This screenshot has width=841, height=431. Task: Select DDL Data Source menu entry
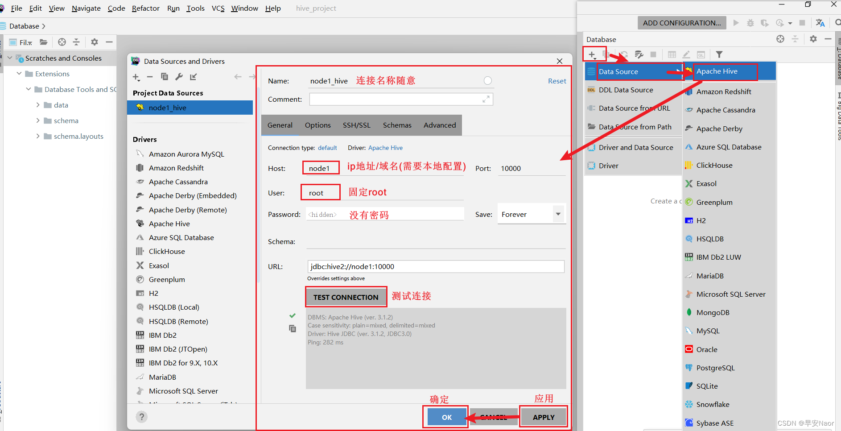pos(633,90)
